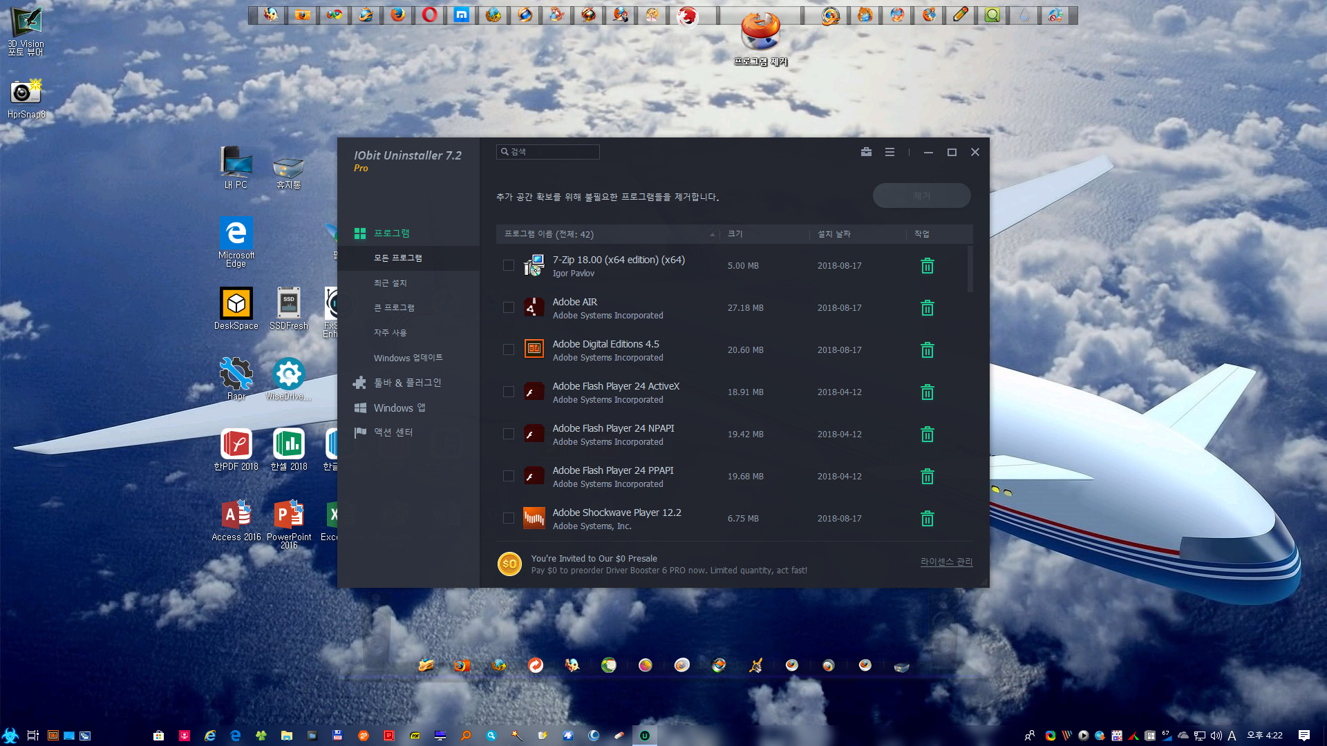This screenshot has width=1327, height=746.
Task: Open PowerPoint 2016 desktop shortcut
Action: (x=289, y=524)
